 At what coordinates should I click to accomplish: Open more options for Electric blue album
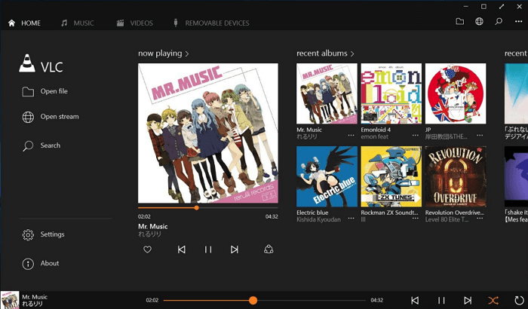351,219
